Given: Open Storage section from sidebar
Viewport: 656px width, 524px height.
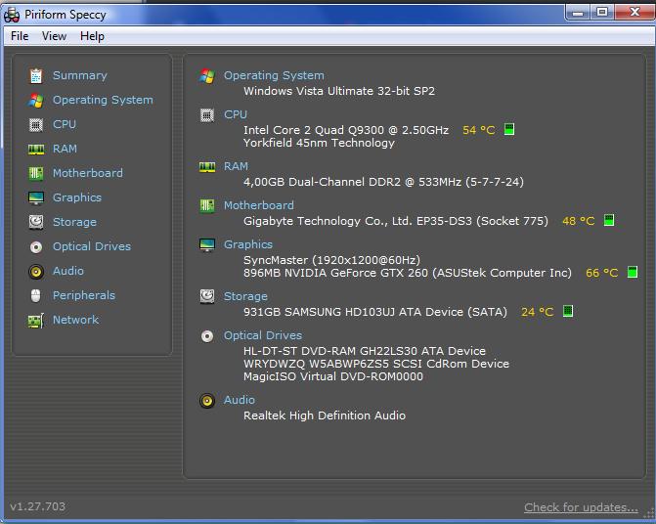Looking at the screenshot, I should (74, 222).
